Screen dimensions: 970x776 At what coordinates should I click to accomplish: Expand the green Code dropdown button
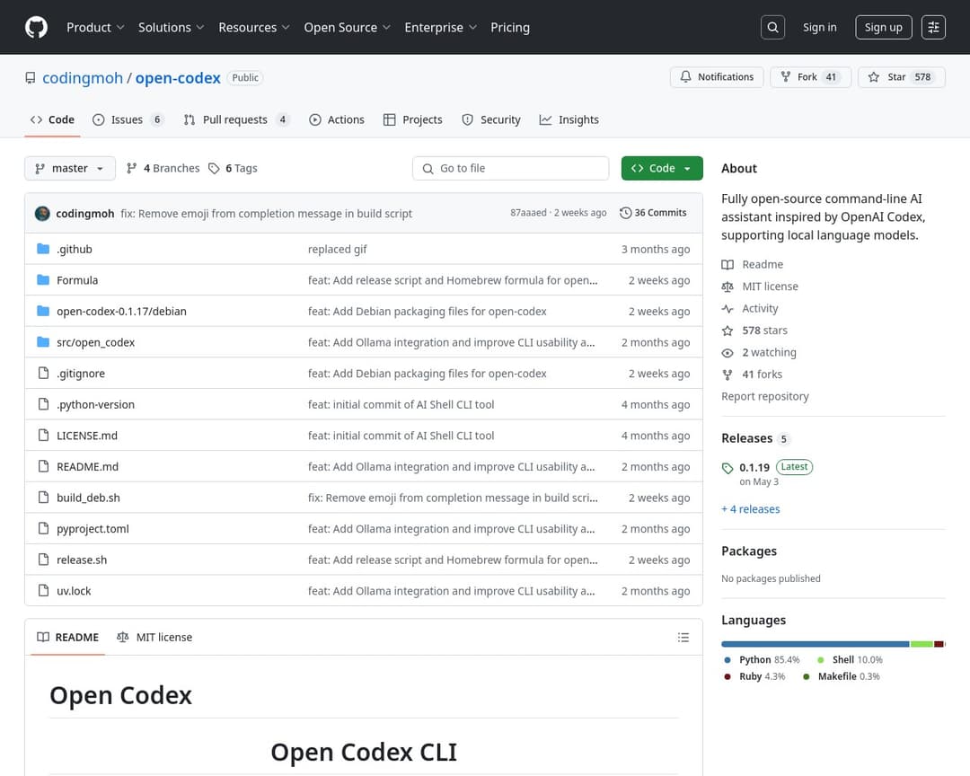(662, 168)
